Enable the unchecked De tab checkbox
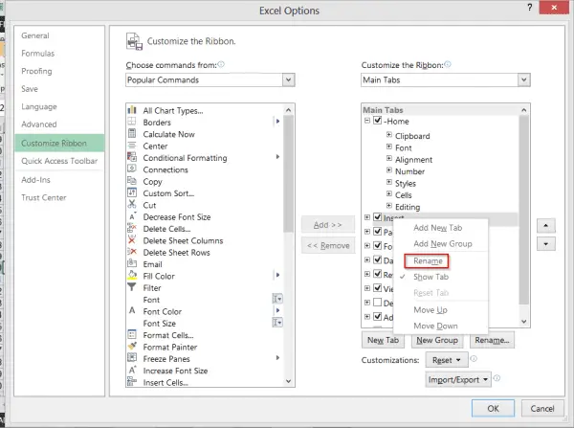The height and width of the screenshot is (428, 574). pos(378,303)
